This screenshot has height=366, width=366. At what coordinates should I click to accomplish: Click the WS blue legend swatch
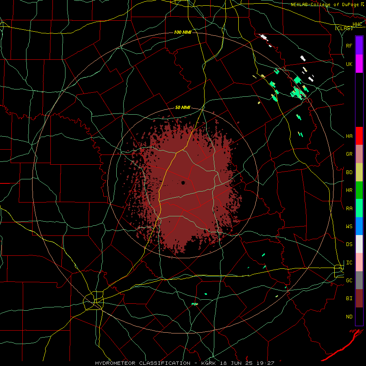(359, 226)
